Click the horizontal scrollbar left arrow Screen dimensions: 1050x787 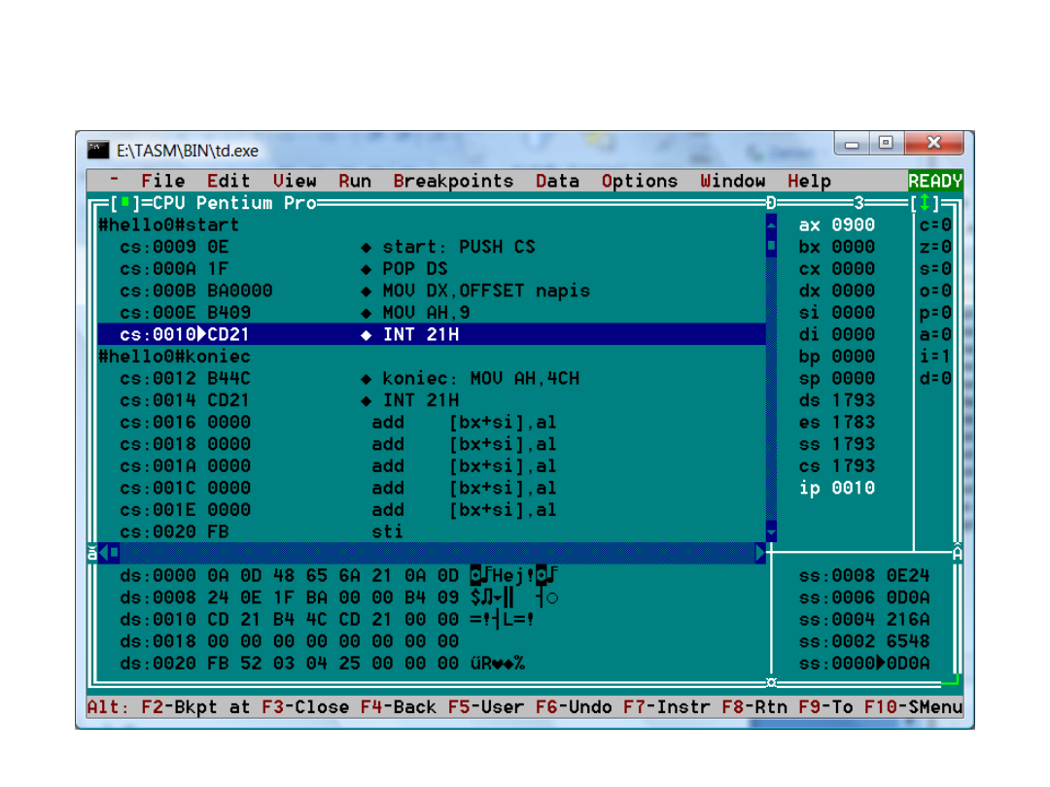coord(102,553)
